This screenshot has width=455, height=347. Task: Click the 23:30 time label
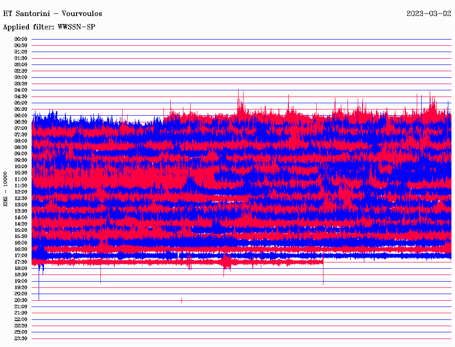[x=21, y=339]
